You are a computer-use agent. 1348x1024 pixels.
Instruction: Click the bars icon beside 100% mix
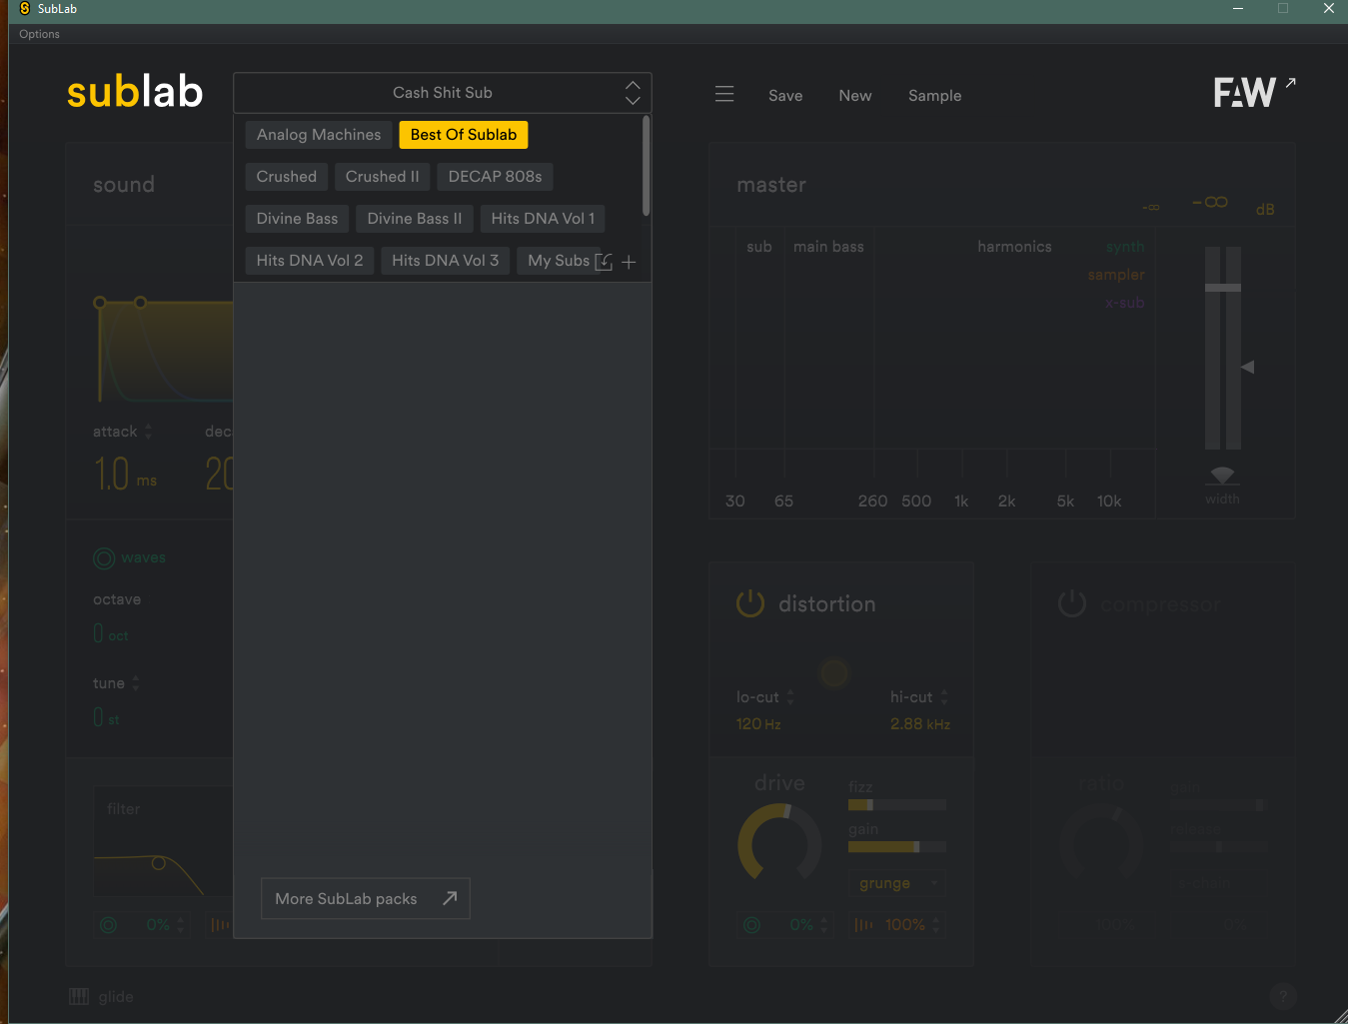tap(863, 925)
